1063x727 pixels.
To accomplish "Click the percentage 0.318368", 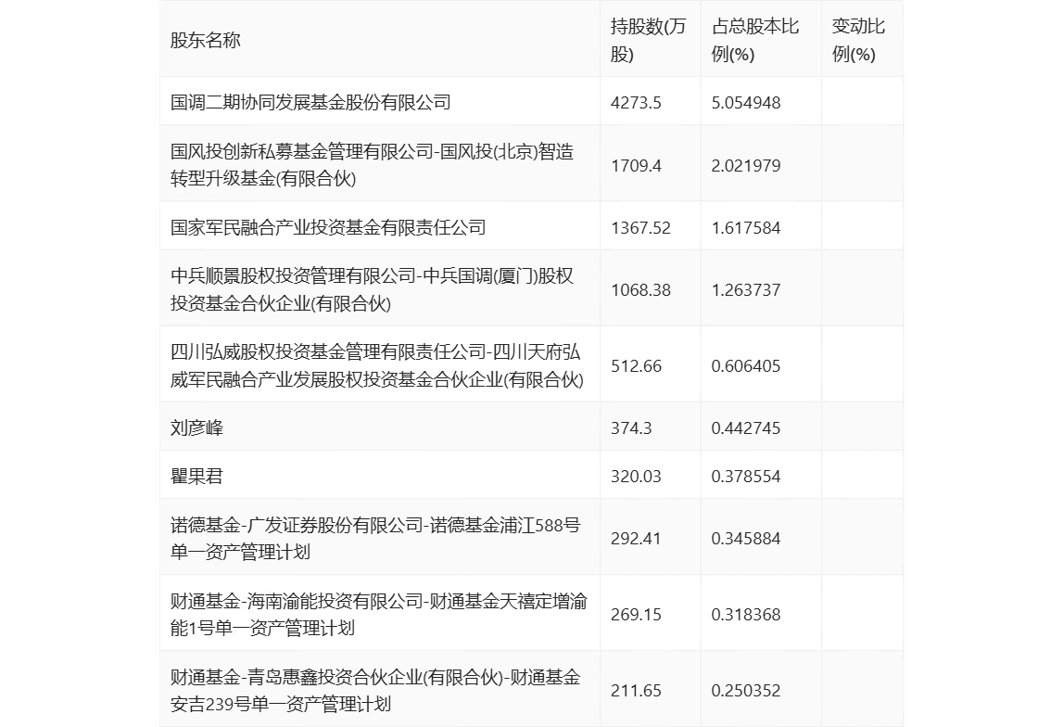I will point(746,615).
